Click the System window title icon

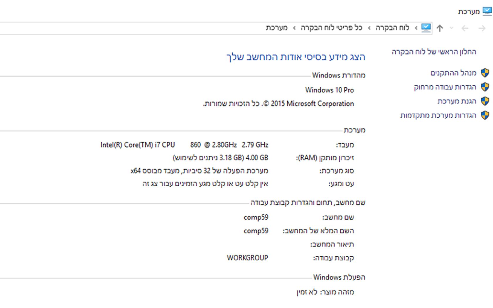click(487, 11)
